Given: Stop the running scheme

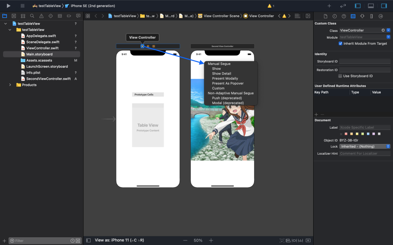Looking at the screenshot, I should 22,6.
